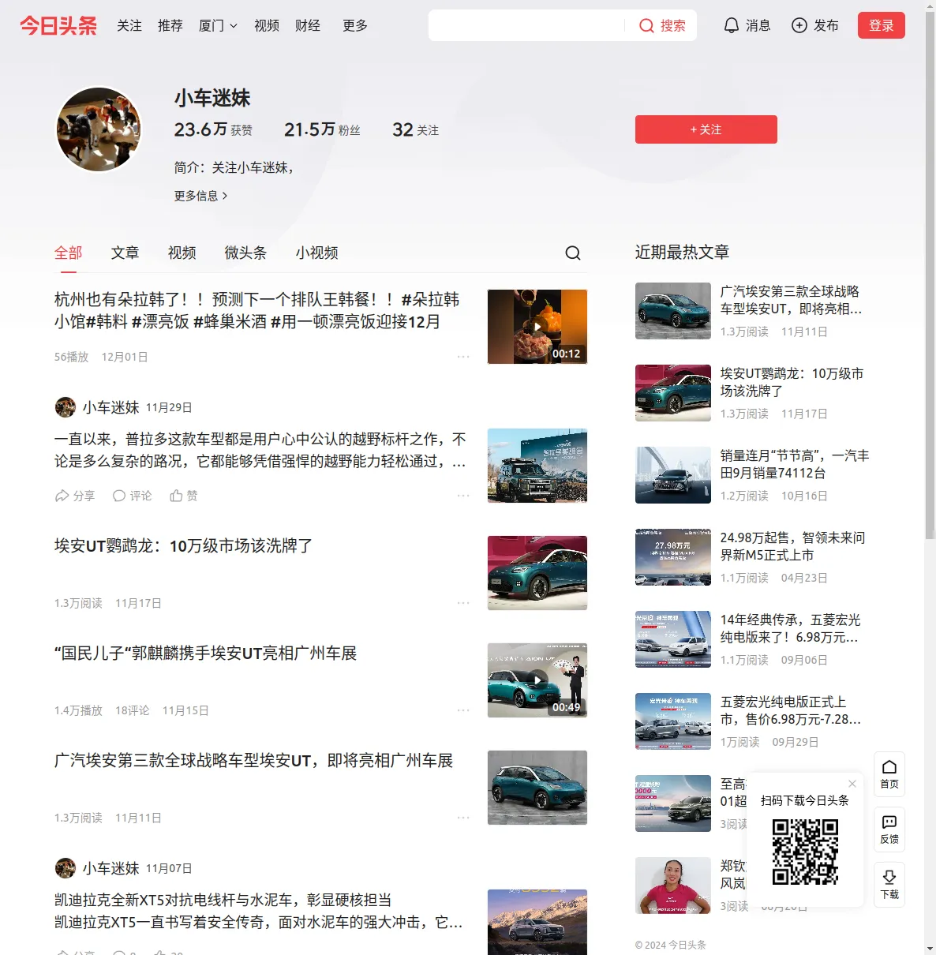The height and width of the screenshot is (955, 936).
Task: Open the hot-list thumbnail for 问界新M5
Action: 673,557
